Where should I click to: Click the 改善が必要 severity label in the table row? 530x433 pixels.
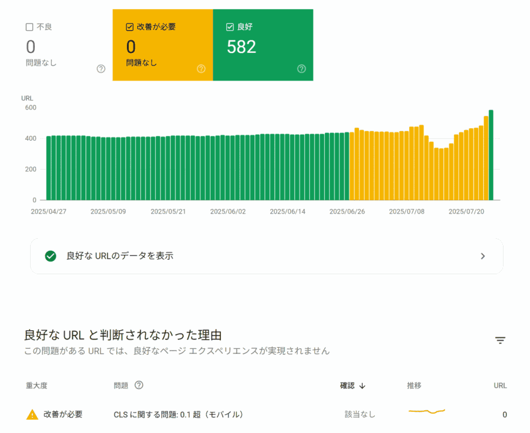(63, 414)
